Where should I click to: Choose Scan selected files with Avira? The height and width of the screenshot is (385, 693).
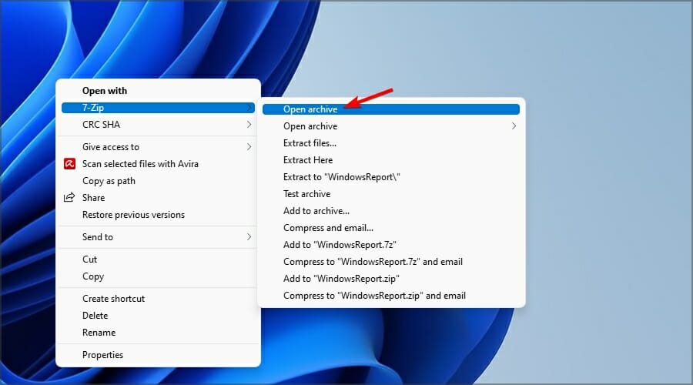pyautogui.click(x=158, y=164)
